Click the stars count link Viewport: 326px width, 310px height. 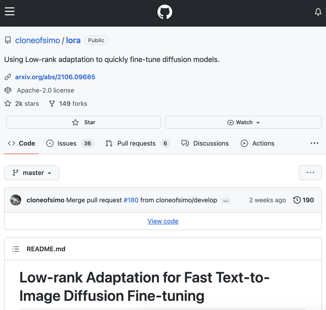(x=27, y=104)
